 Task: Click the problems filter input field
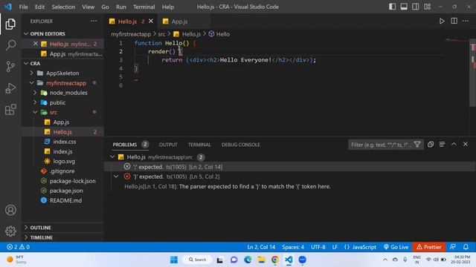(x=381, y=145)
